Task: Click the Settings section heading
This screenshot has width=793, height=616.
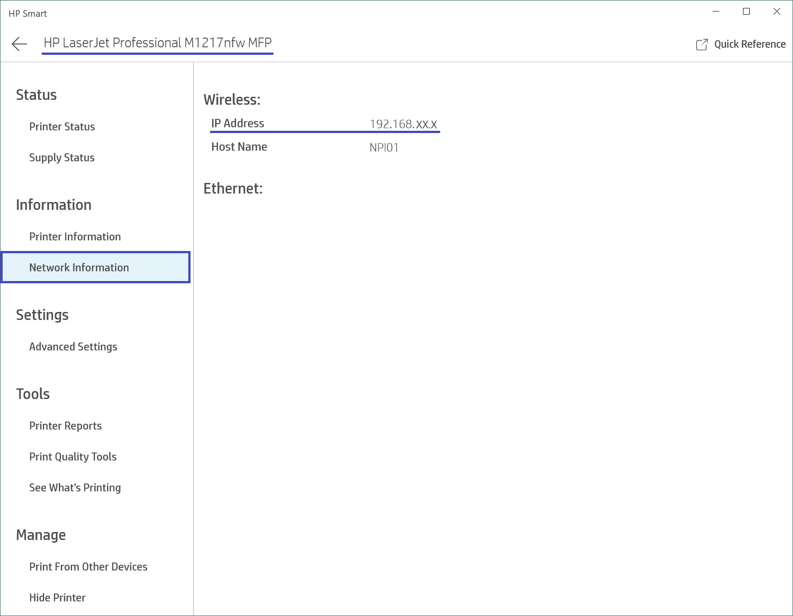Action: tap(42, 315)
